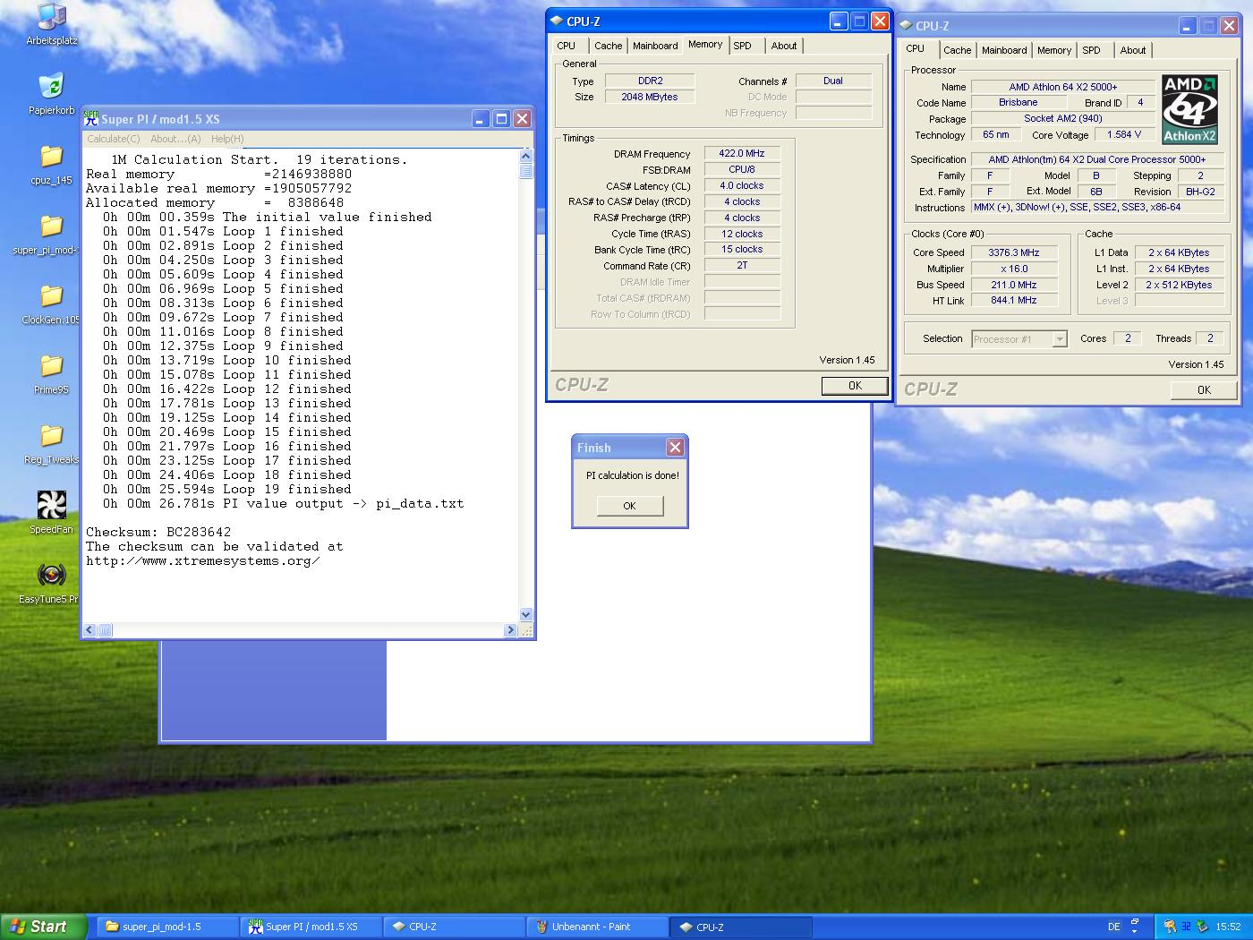
Task: Close the Finish dialog
Action: [x=675, y=447]
